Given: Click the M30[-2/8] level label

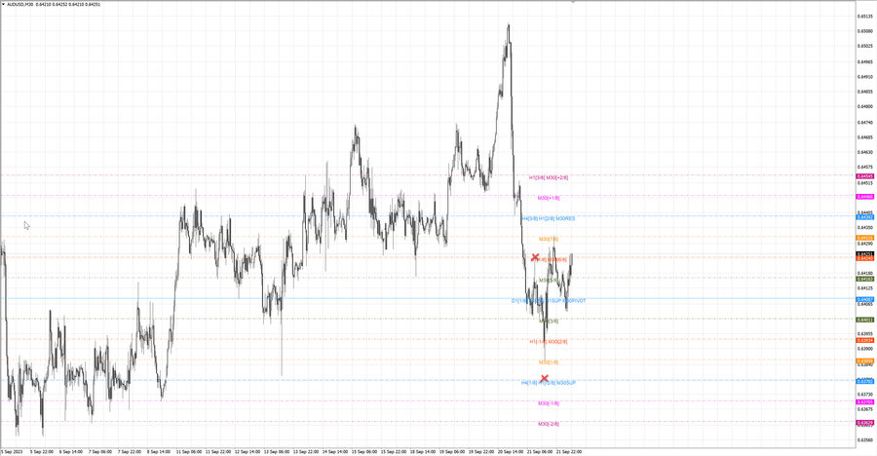Looking at the screenshot, I should click(548, 424).
